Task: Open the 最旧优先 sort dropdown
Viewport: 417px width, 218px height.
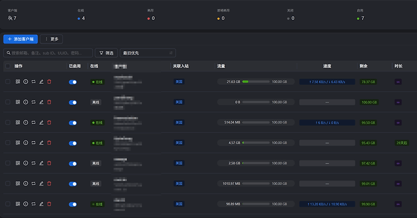Action: coord(147,53)
